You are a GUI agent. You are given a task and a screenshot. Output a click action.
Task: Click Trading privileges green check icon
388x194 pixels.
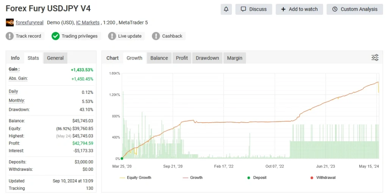[55, 36]
